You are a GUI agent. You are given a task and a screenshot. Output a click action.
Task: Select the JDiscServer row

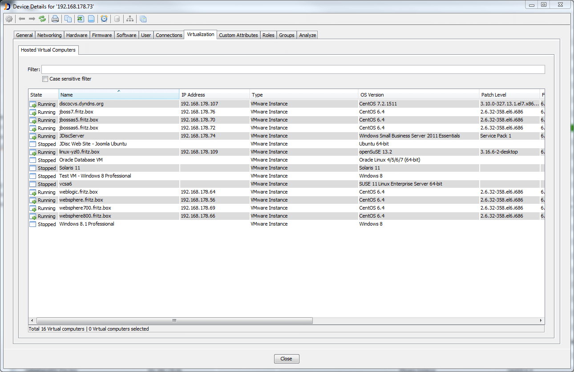72,136
